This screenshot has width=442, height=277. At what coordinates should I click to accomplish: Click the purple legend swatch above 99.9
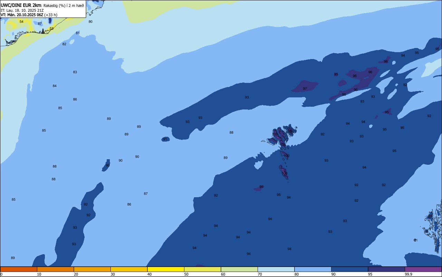[x=423, y=269]
